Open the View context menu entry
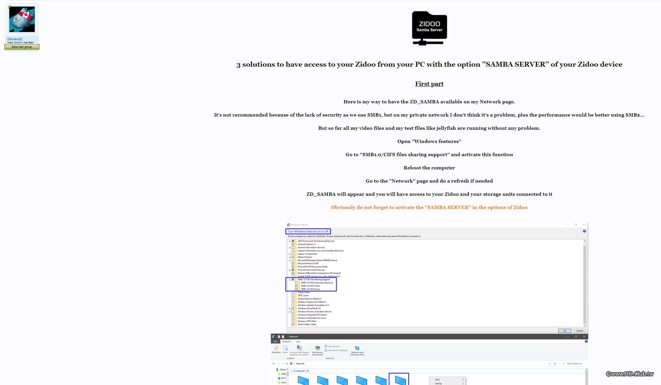The height and width of the screenshot is (385, 661). (x=447, y=380)
